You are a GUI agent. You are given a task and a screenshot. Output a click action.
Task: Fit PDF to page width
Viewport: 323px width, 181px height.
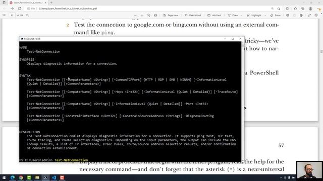tap(155, 15)
